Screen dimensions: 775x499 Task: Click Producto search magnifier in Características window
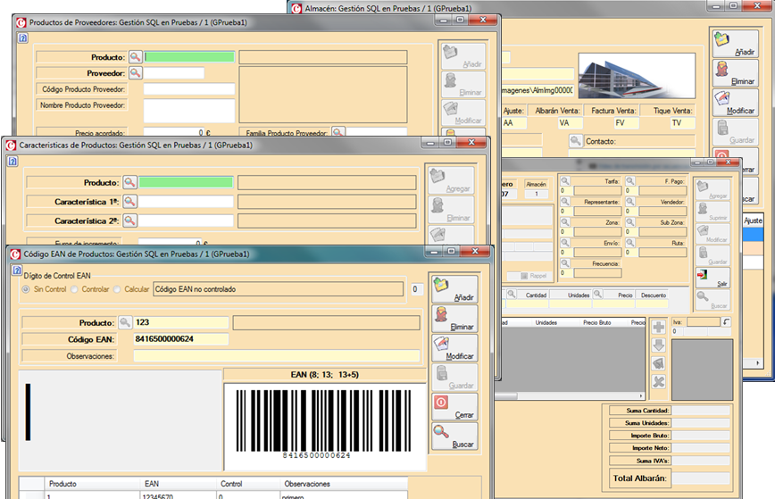tap(129, 182)
